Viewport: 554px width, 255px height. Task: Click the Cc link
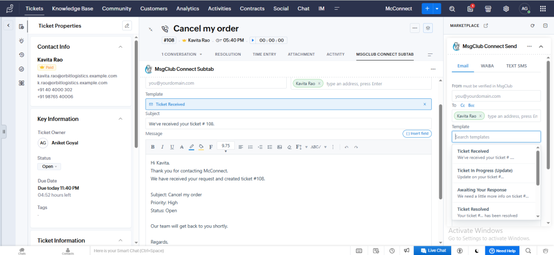pyautogui.click(x=463, y=105)
